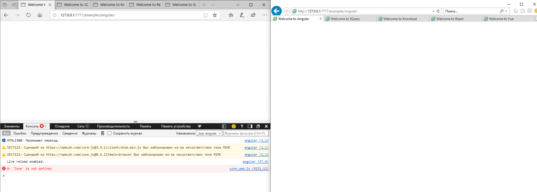The height and width of the screenshot is (192, 537).
Task: Open the Edge favorites hub
Action: click(x=231, y=15)
